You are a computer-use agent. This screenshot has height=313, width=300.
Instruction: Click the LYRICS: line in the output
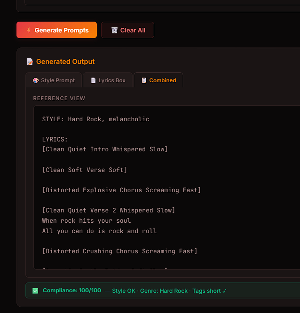click(x=55, y=140)
